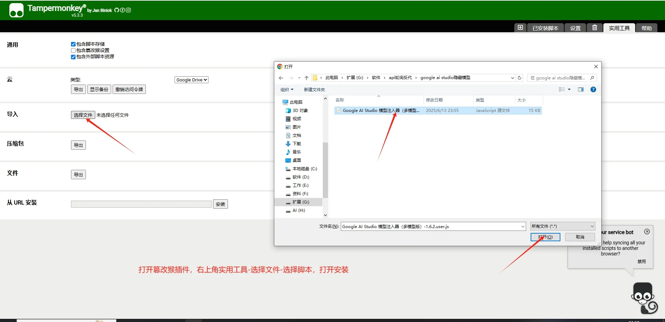
Task: Select 软件 (D:) drive in navigation tree
Action: [x=297, y=177]
